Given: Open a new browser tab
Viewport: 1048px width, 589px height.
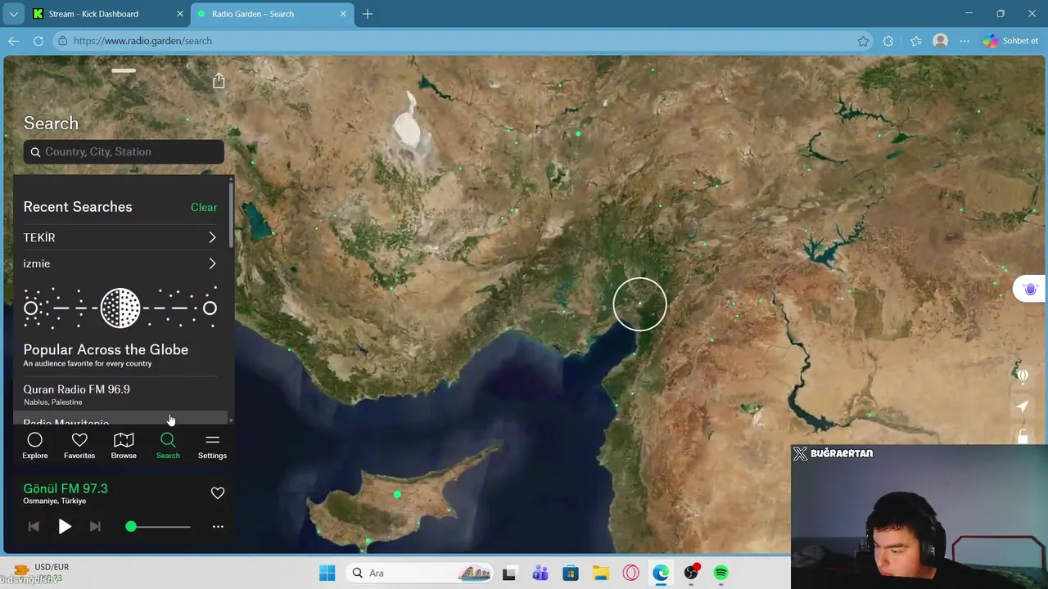Looking at the screenshot, I should (368, 14).
